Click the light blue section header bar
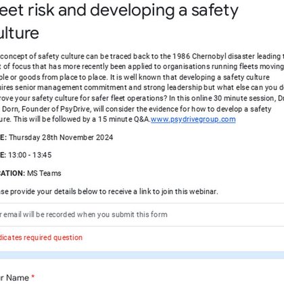 [142, 255]
